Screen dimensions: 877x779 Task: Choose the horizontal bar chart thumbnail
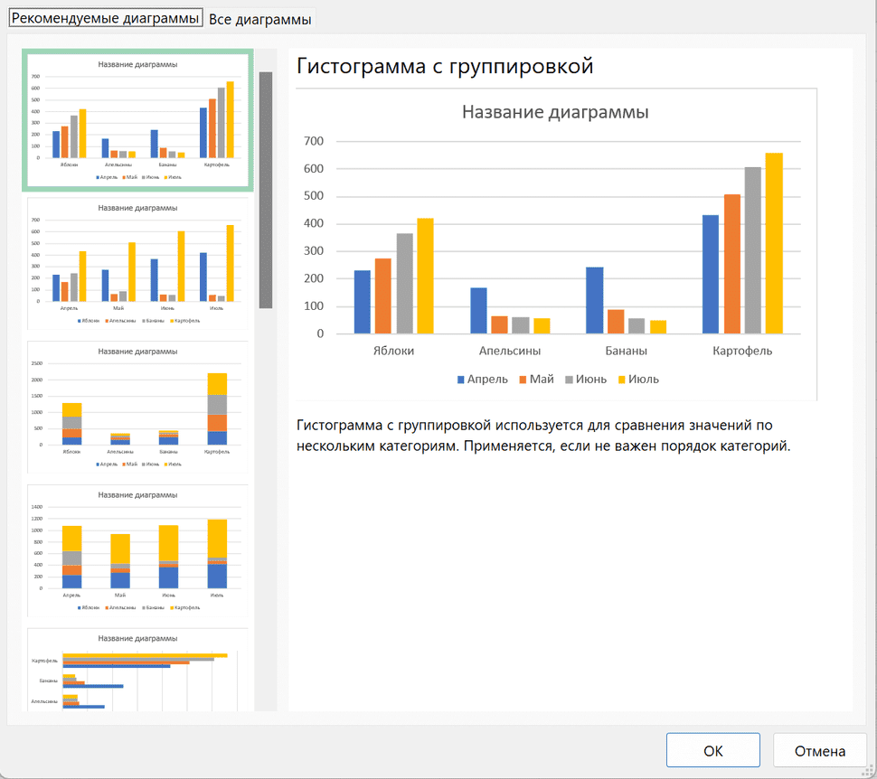point(137,670)
